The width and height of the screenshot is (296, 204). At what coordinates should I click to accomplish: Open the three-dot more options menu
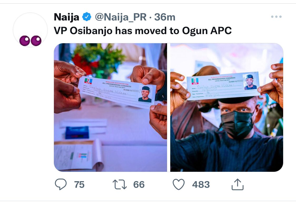point(276,17)
